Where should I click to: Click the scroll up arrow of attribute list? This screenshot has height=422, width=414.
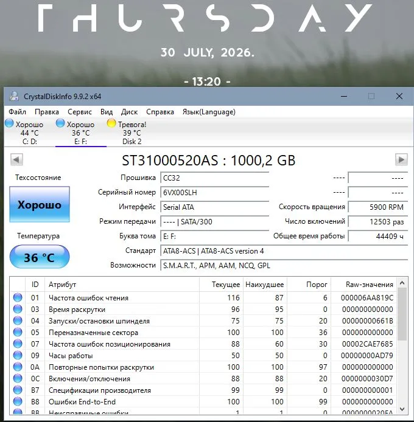pos(402,283)
